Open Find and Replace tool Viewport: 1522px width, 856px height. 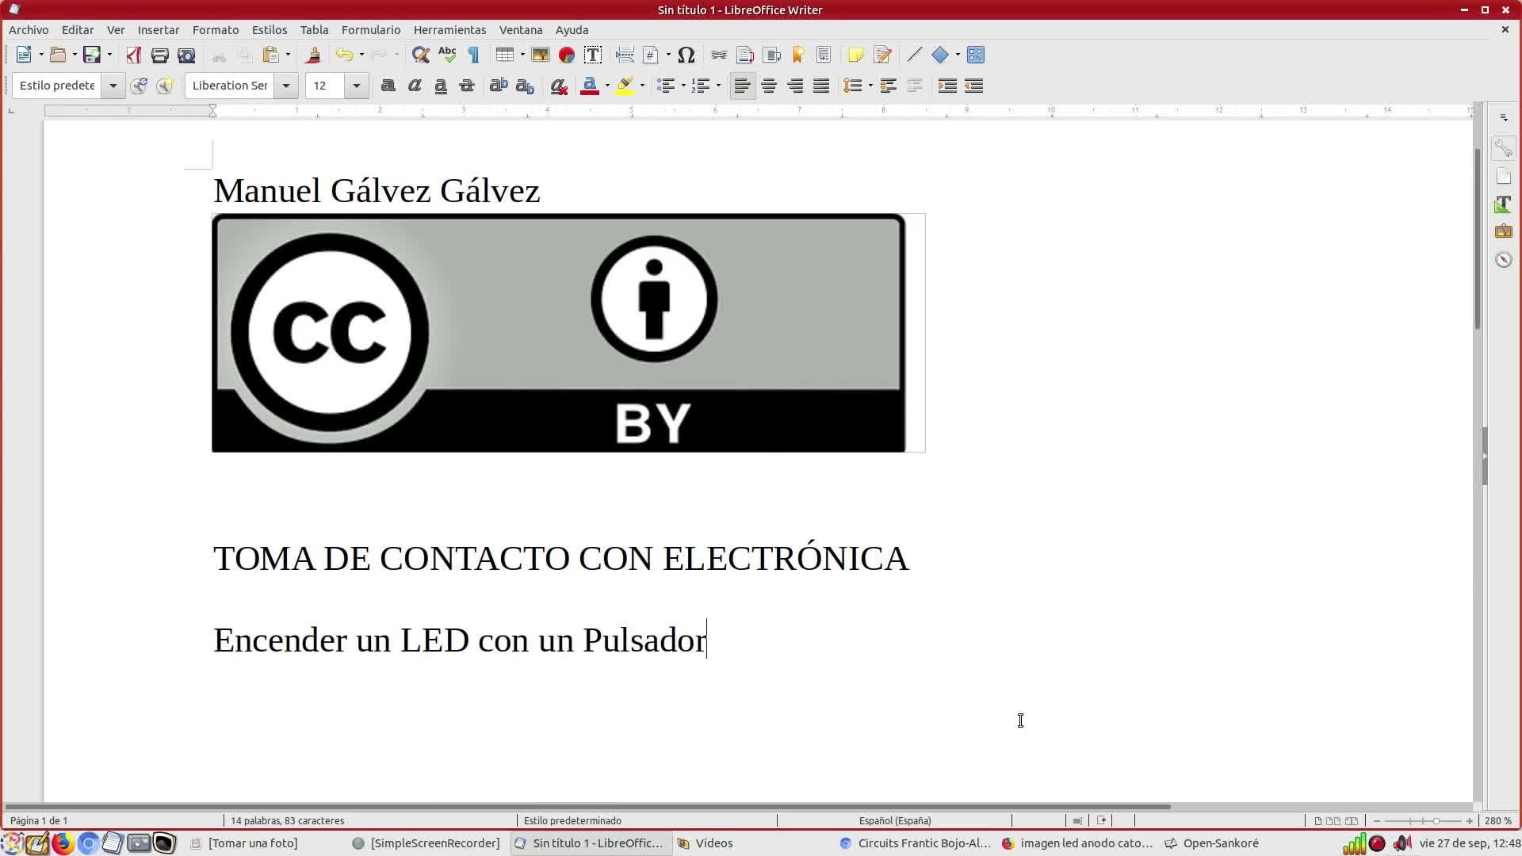[x=420, y=55]
